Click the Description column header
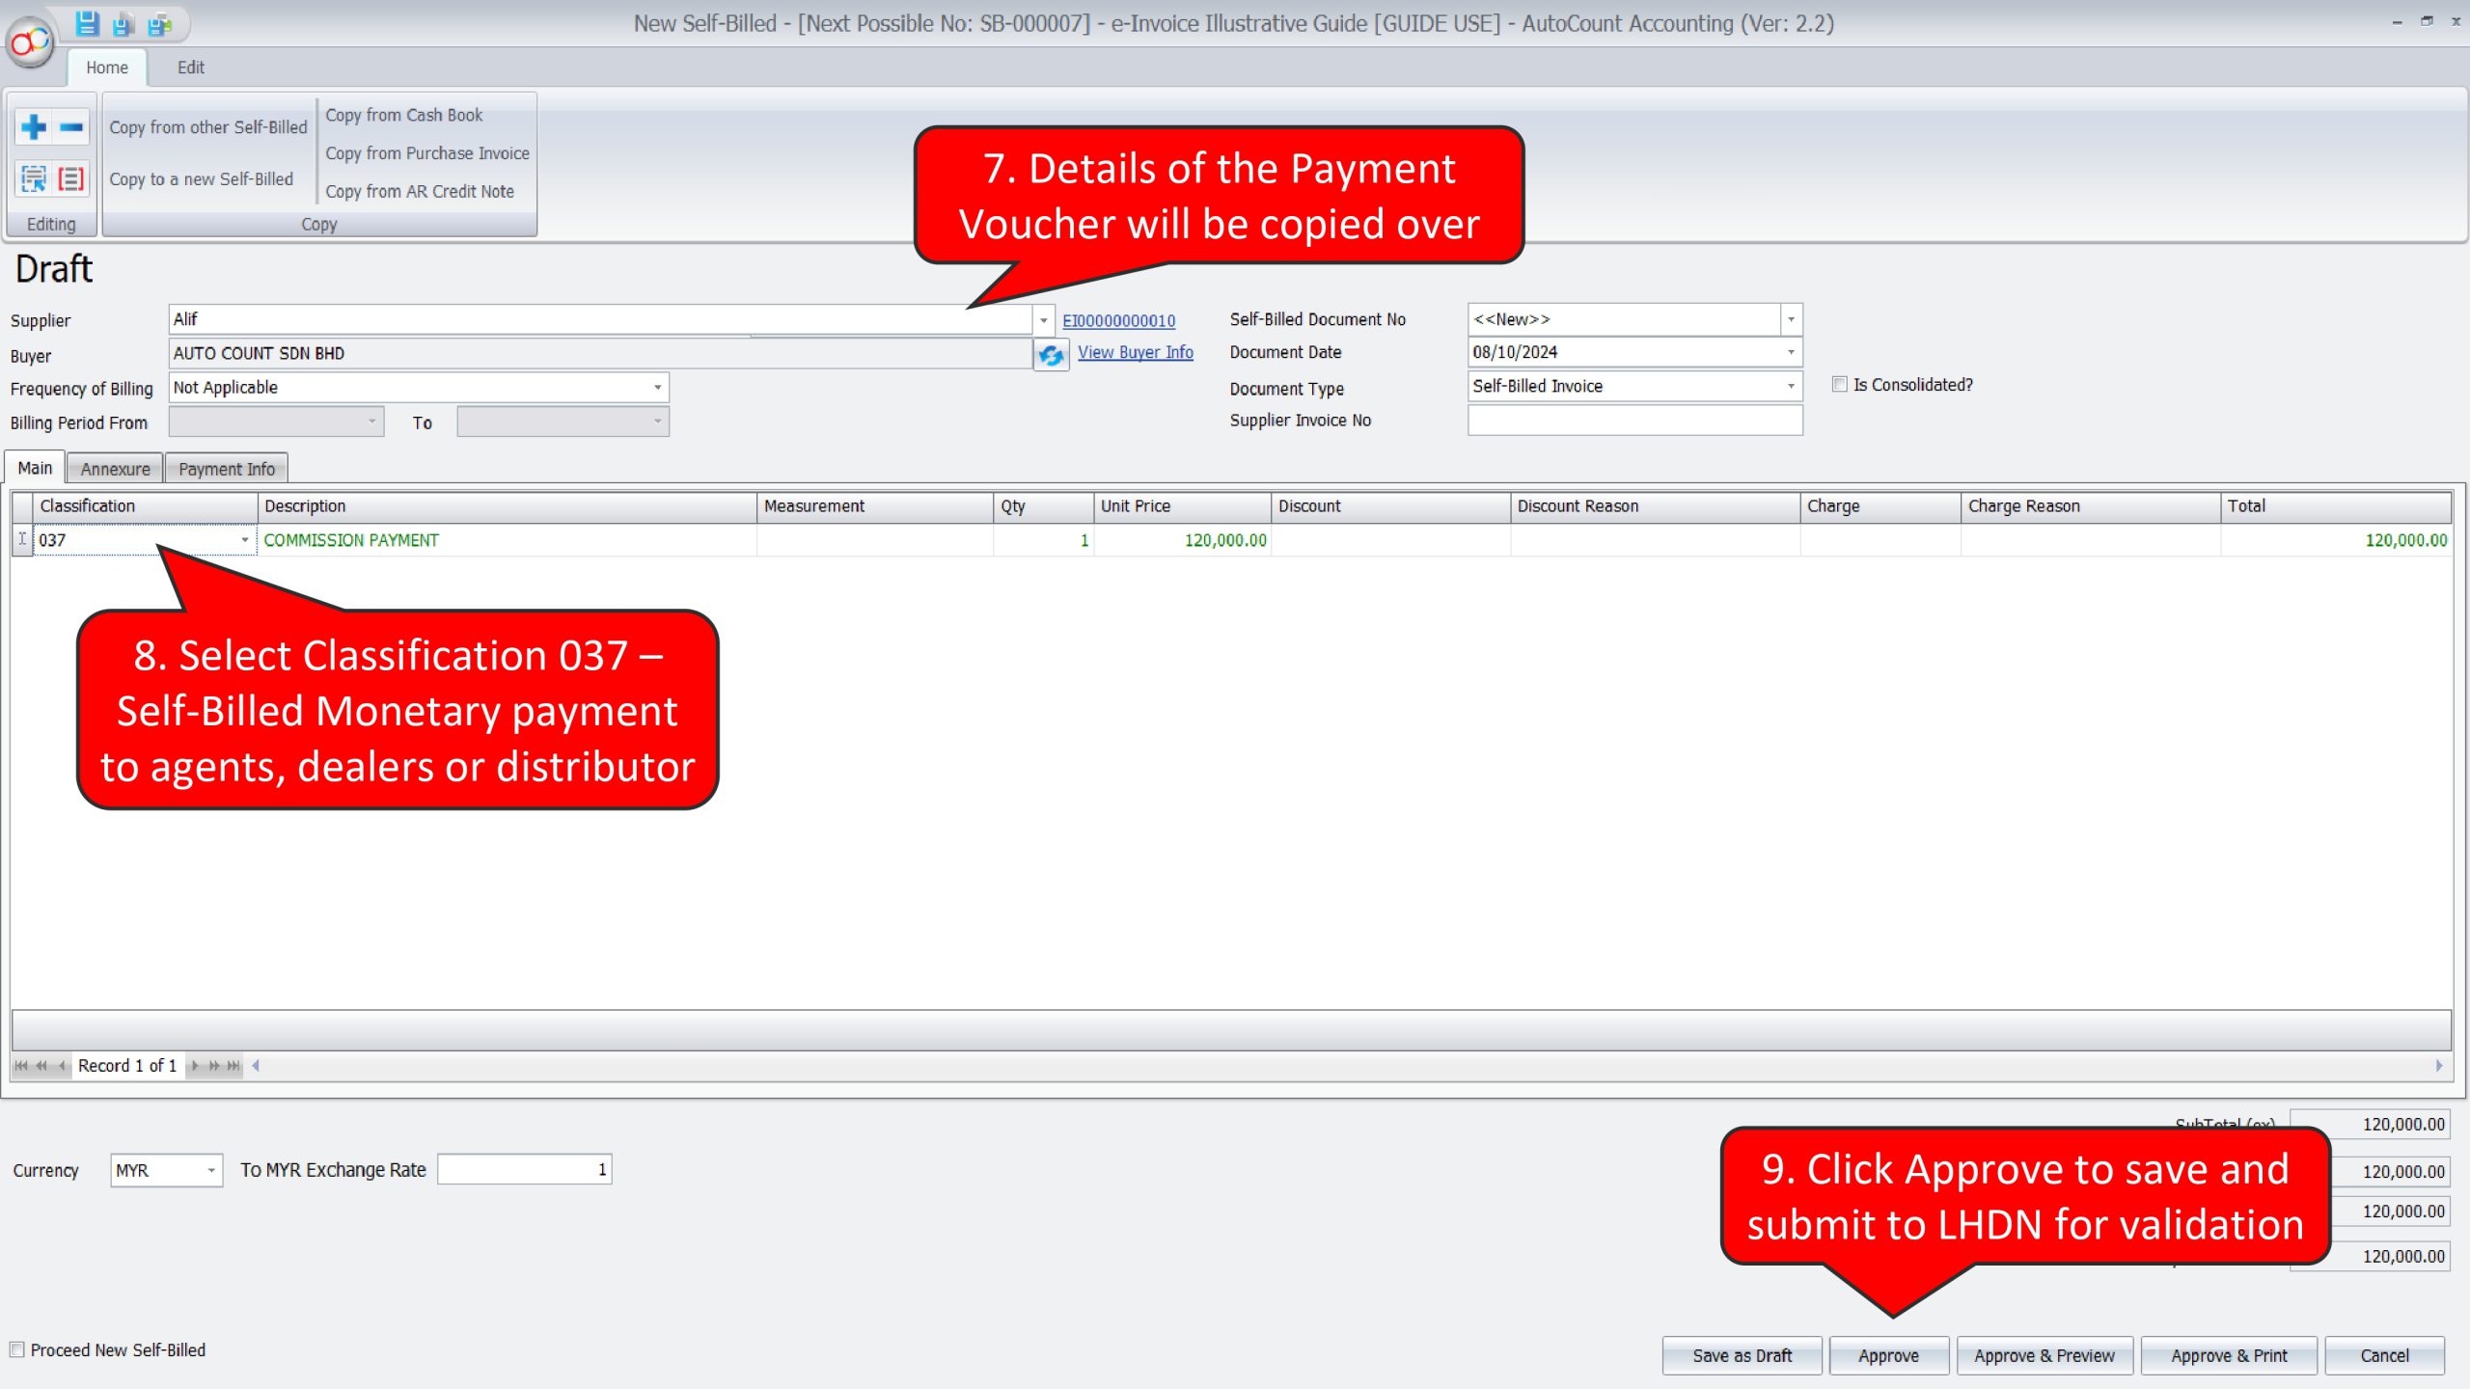Image resolution: width=2470 pixels, height=1389 pixels. pos(507,505)
